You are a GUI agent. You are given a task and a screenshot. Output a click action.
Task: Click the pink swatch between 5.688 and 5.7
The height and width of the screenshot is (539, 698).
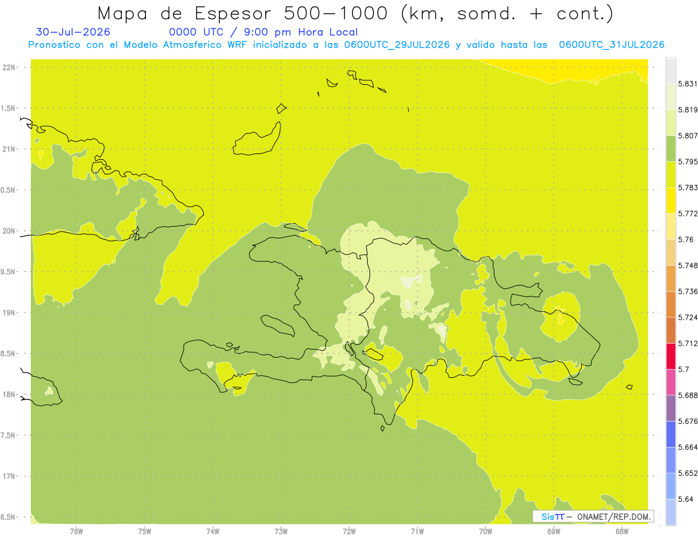[x=671, y=382]
